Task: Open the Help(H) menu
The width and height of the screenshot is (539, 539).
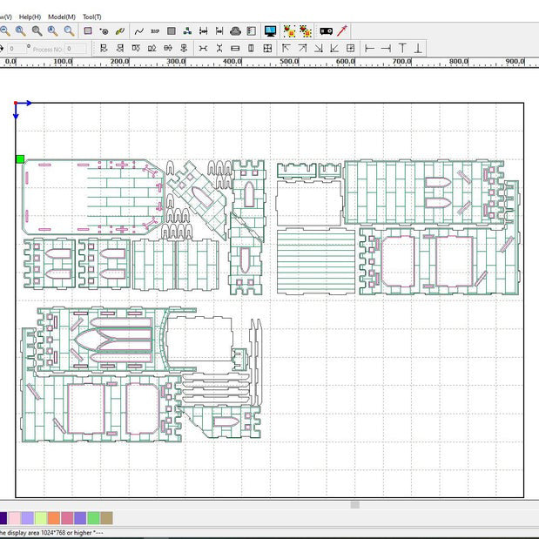Action: point(30,17)
